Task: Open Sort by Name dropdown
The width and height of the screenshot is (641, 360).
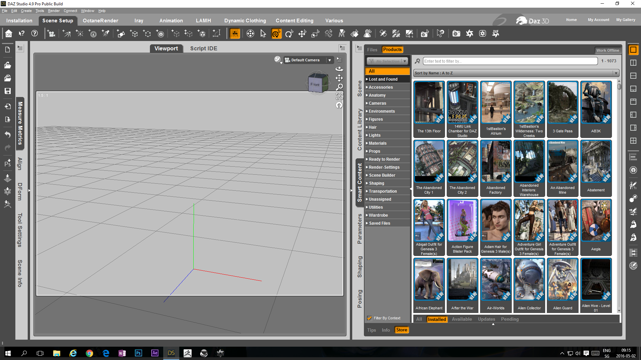Action: [516, 73]
